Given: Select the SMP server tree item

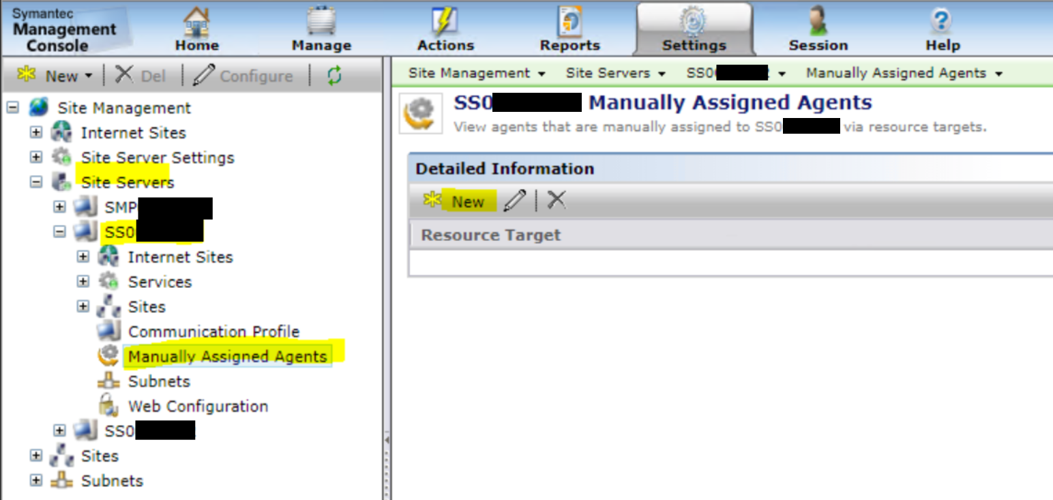Looking at the screenshot, I should coord(158,207).
